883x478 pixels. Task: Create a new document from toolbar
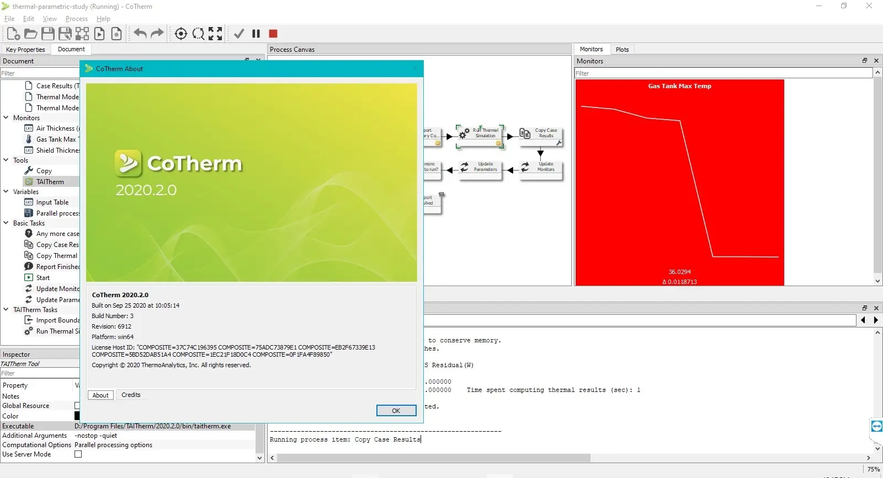[13, 34]
